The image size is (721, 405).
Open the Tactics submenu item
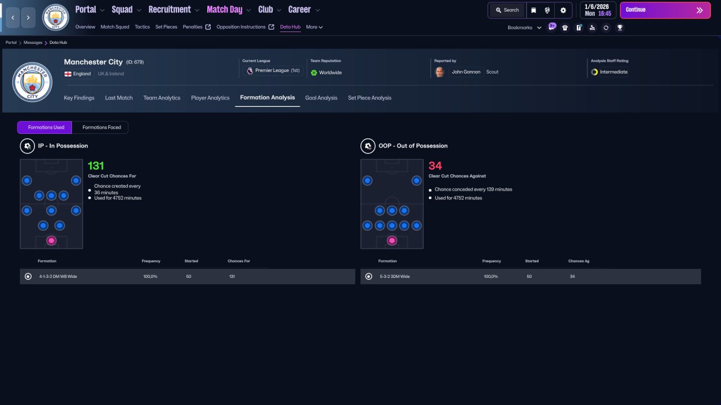pyautogui.click(x=142, y=27)
